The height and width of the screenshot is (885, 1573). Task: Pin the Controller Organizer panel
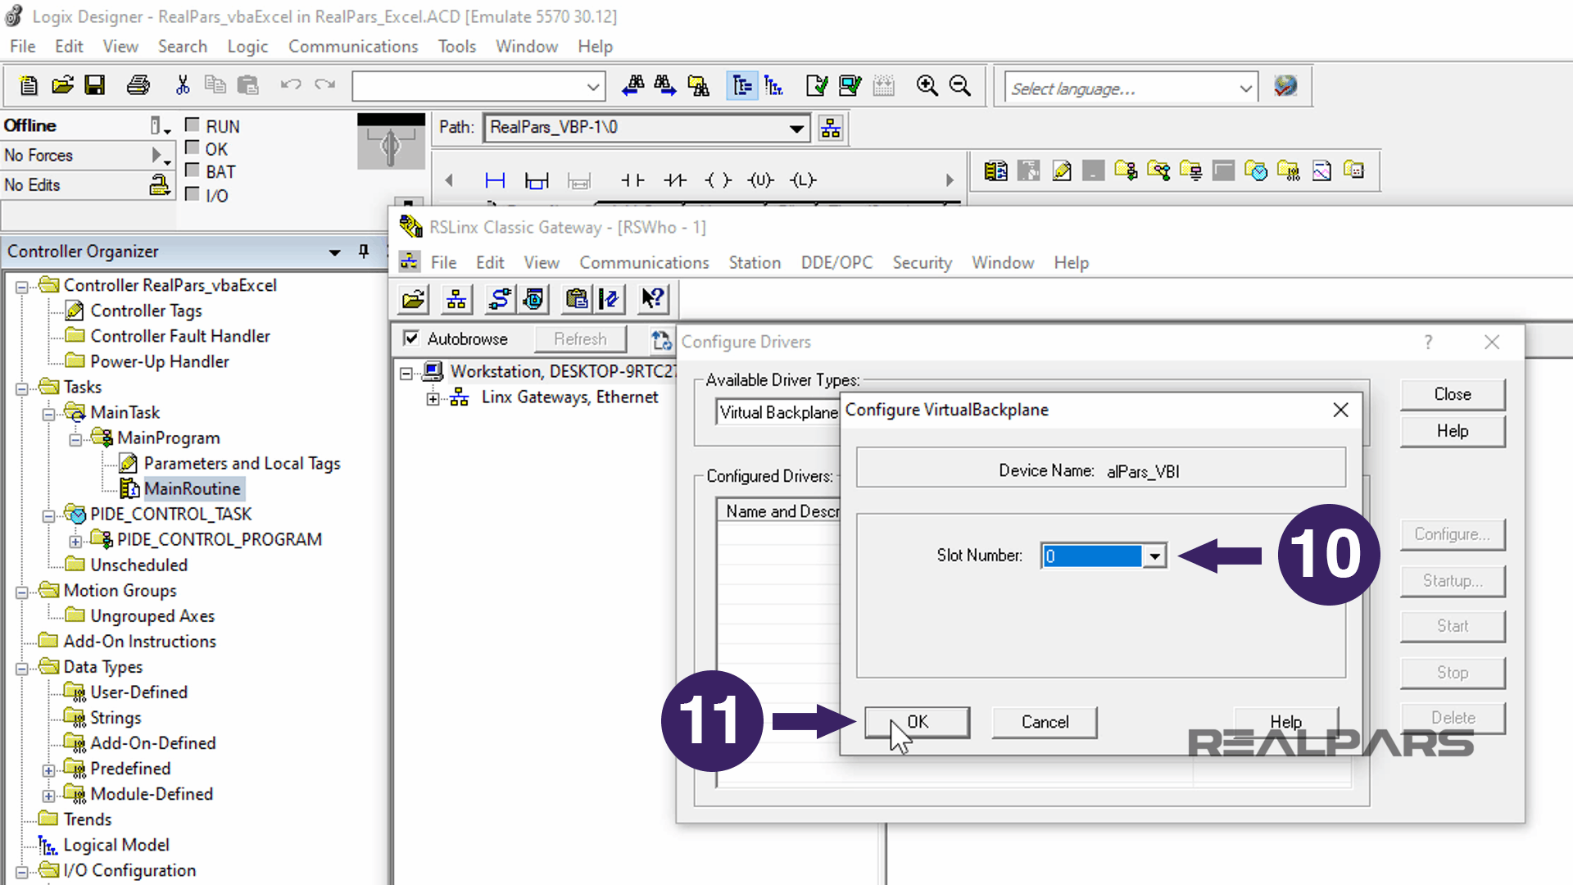coord(364,252)
